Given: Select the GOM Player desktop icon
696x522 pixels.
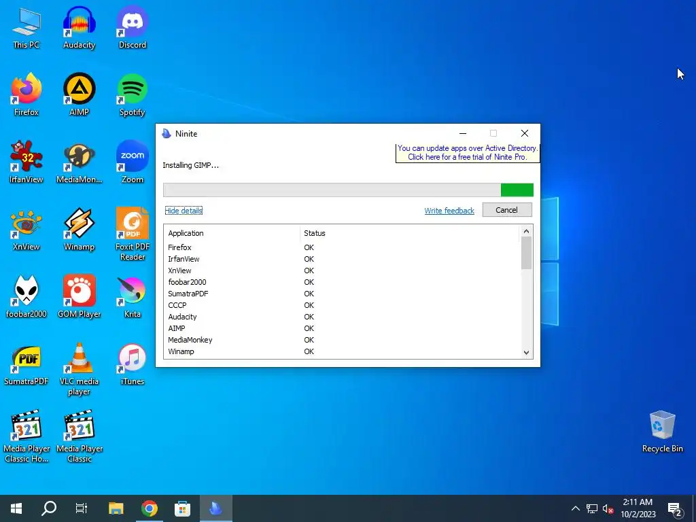Looking at the screenshot, I should tap(79, 297).
